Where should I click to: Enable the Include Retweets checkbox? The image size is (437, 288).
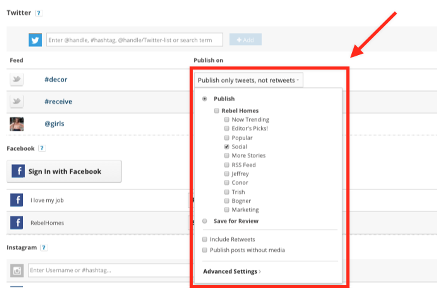205,239
